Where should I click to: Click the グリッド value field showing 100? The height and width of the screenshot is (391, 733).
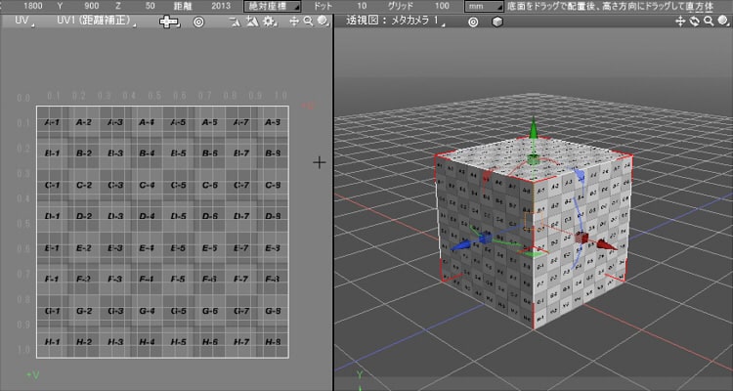point(442,6)
